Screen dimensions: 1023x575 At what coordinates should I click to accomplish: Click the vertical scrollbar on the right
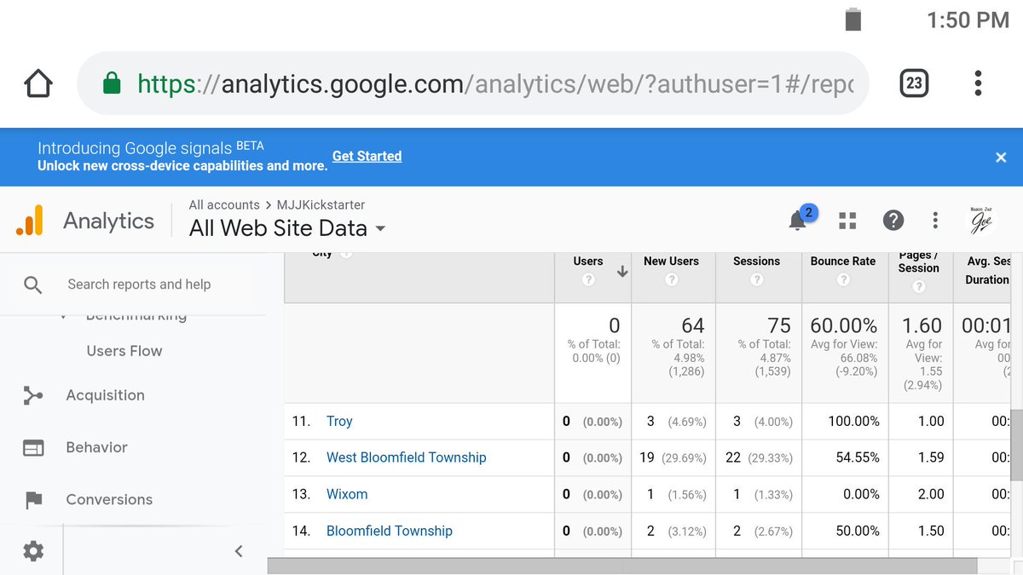(x=1017, y=446)
